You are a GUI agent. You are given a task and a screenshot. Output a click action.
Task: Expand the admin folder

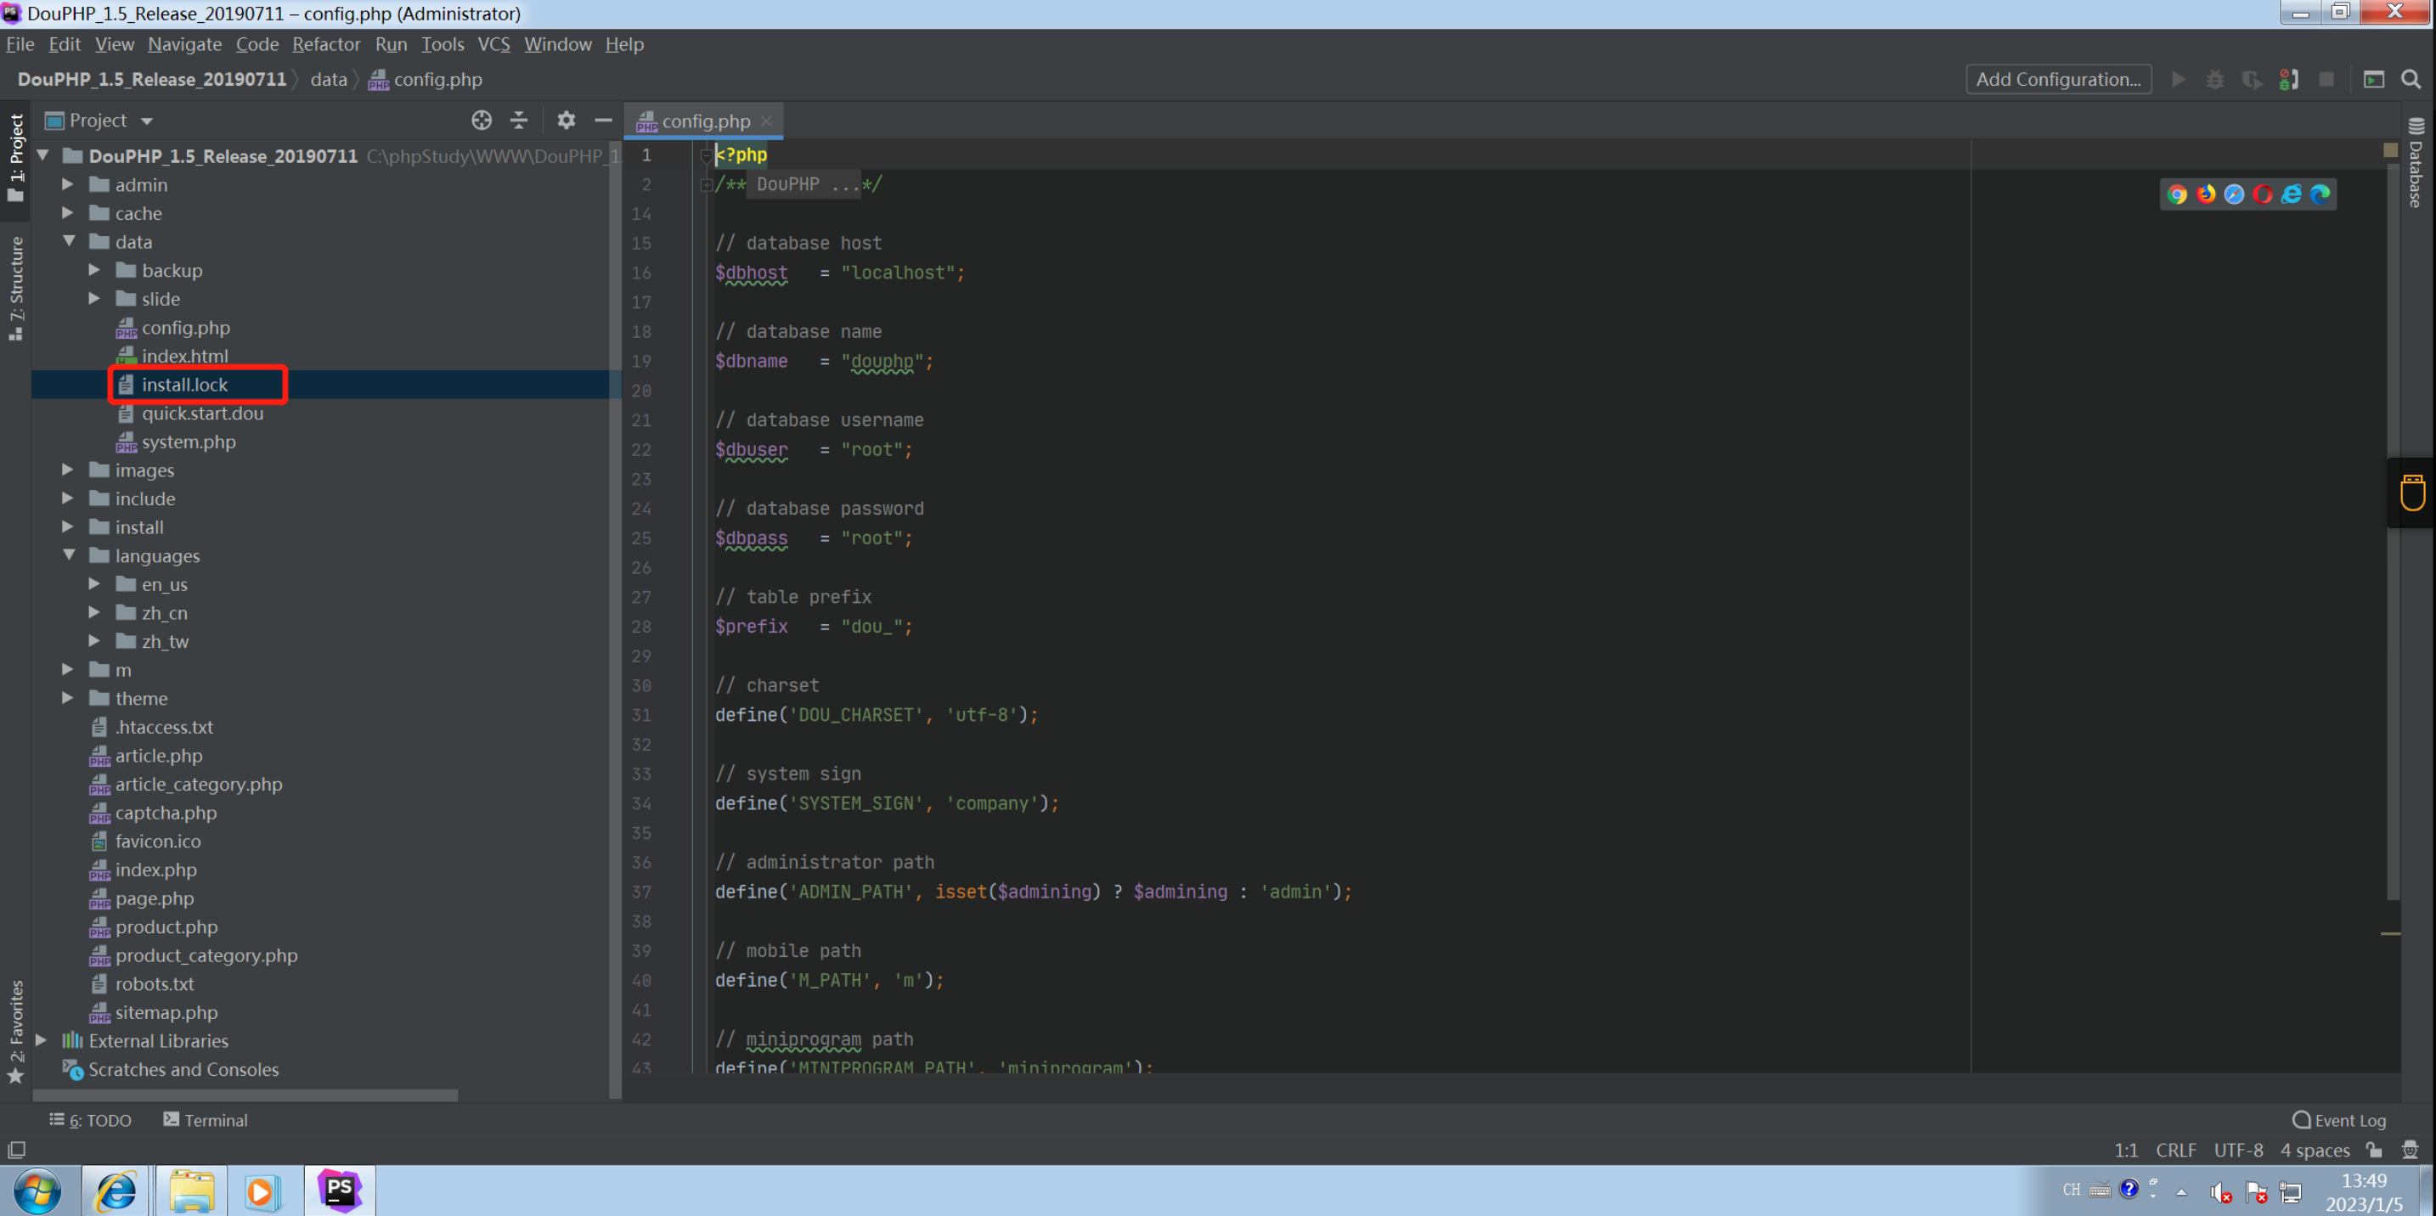pos(67,184)
